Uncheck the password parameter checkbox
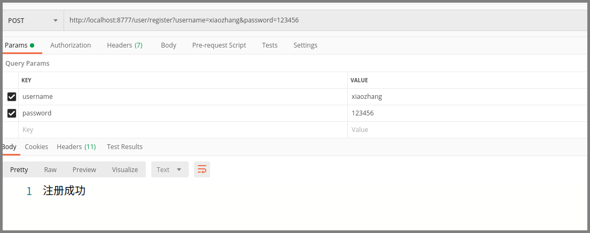Screen dimensions: 590x233 (x=12, y=113)
